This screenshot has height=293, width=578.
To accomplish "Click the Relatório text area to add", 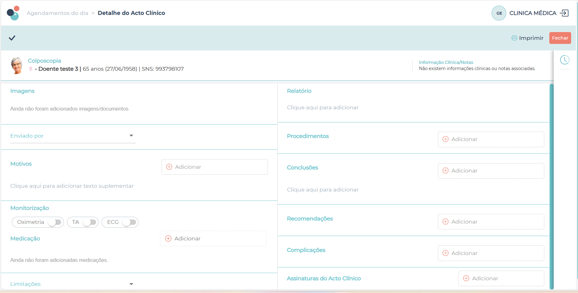I will [323, 107].
